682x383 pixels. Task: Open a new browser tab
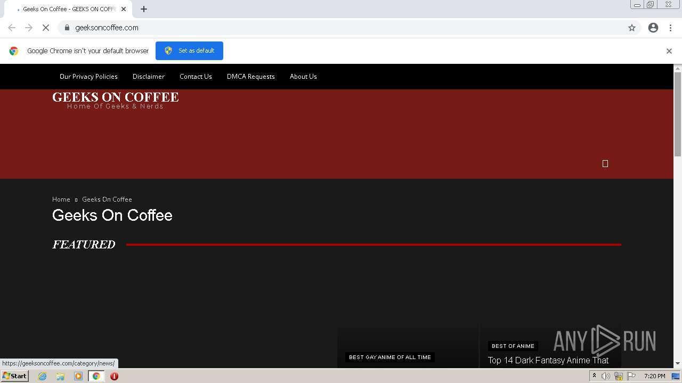[x=144, y=9]
